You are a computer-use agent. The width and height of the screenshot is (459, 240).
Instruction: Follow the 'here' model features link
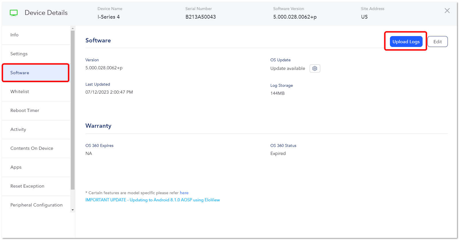[184, 193]
